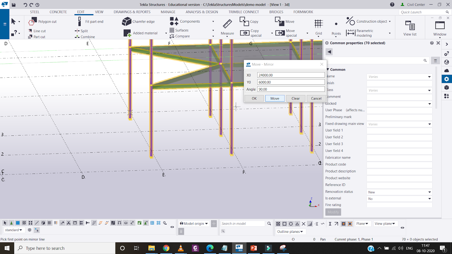The height and width of the screenshot is (254, 452).
Task: Open the Model origin dropdown
Action: tap(194, 224)
